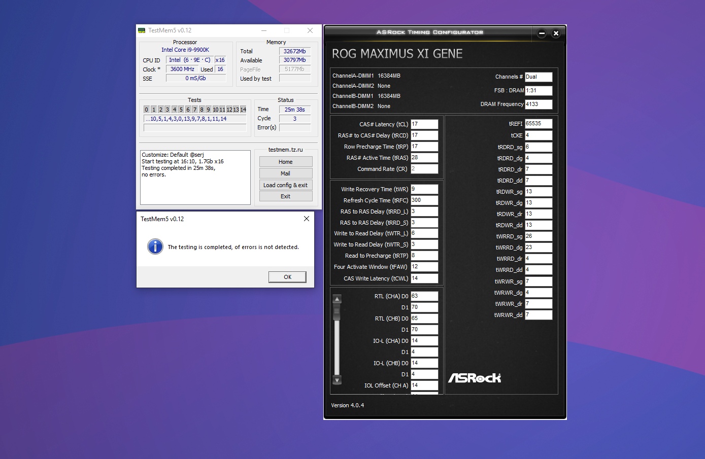Click the tWRRD_dg field showing 23
Image resolution: width=705 pixels, height=459 pixels.
(539, 248)
